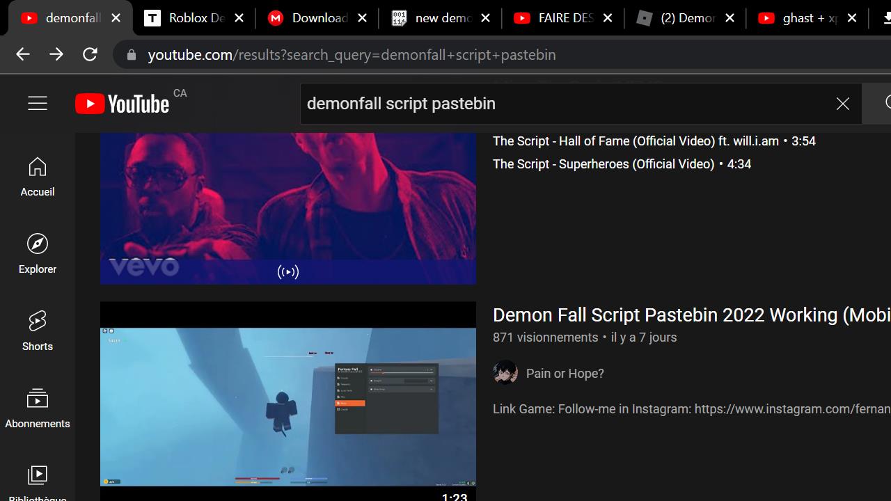
Task: Open Shorts in the sidebar
Action: (x=38, y=331)
